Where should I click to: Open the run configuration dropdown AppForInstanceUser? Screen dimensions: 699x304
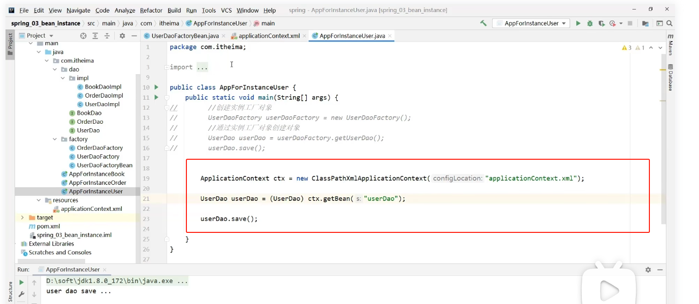(531, 24)
